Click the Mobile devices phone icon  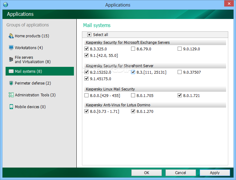pos(11,107)
